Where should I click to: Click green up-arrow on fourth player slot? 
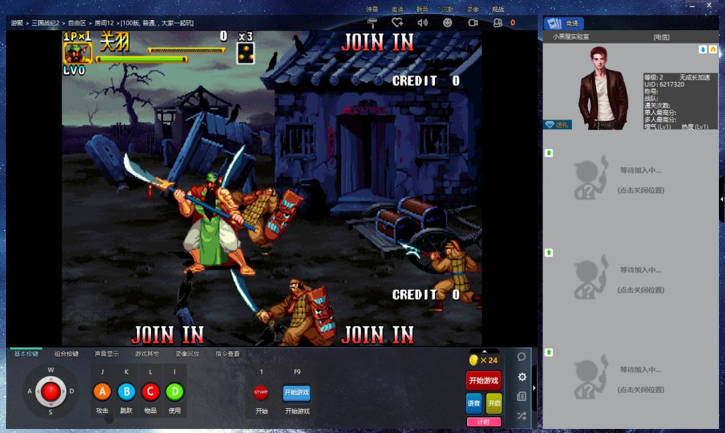(549, 352)
